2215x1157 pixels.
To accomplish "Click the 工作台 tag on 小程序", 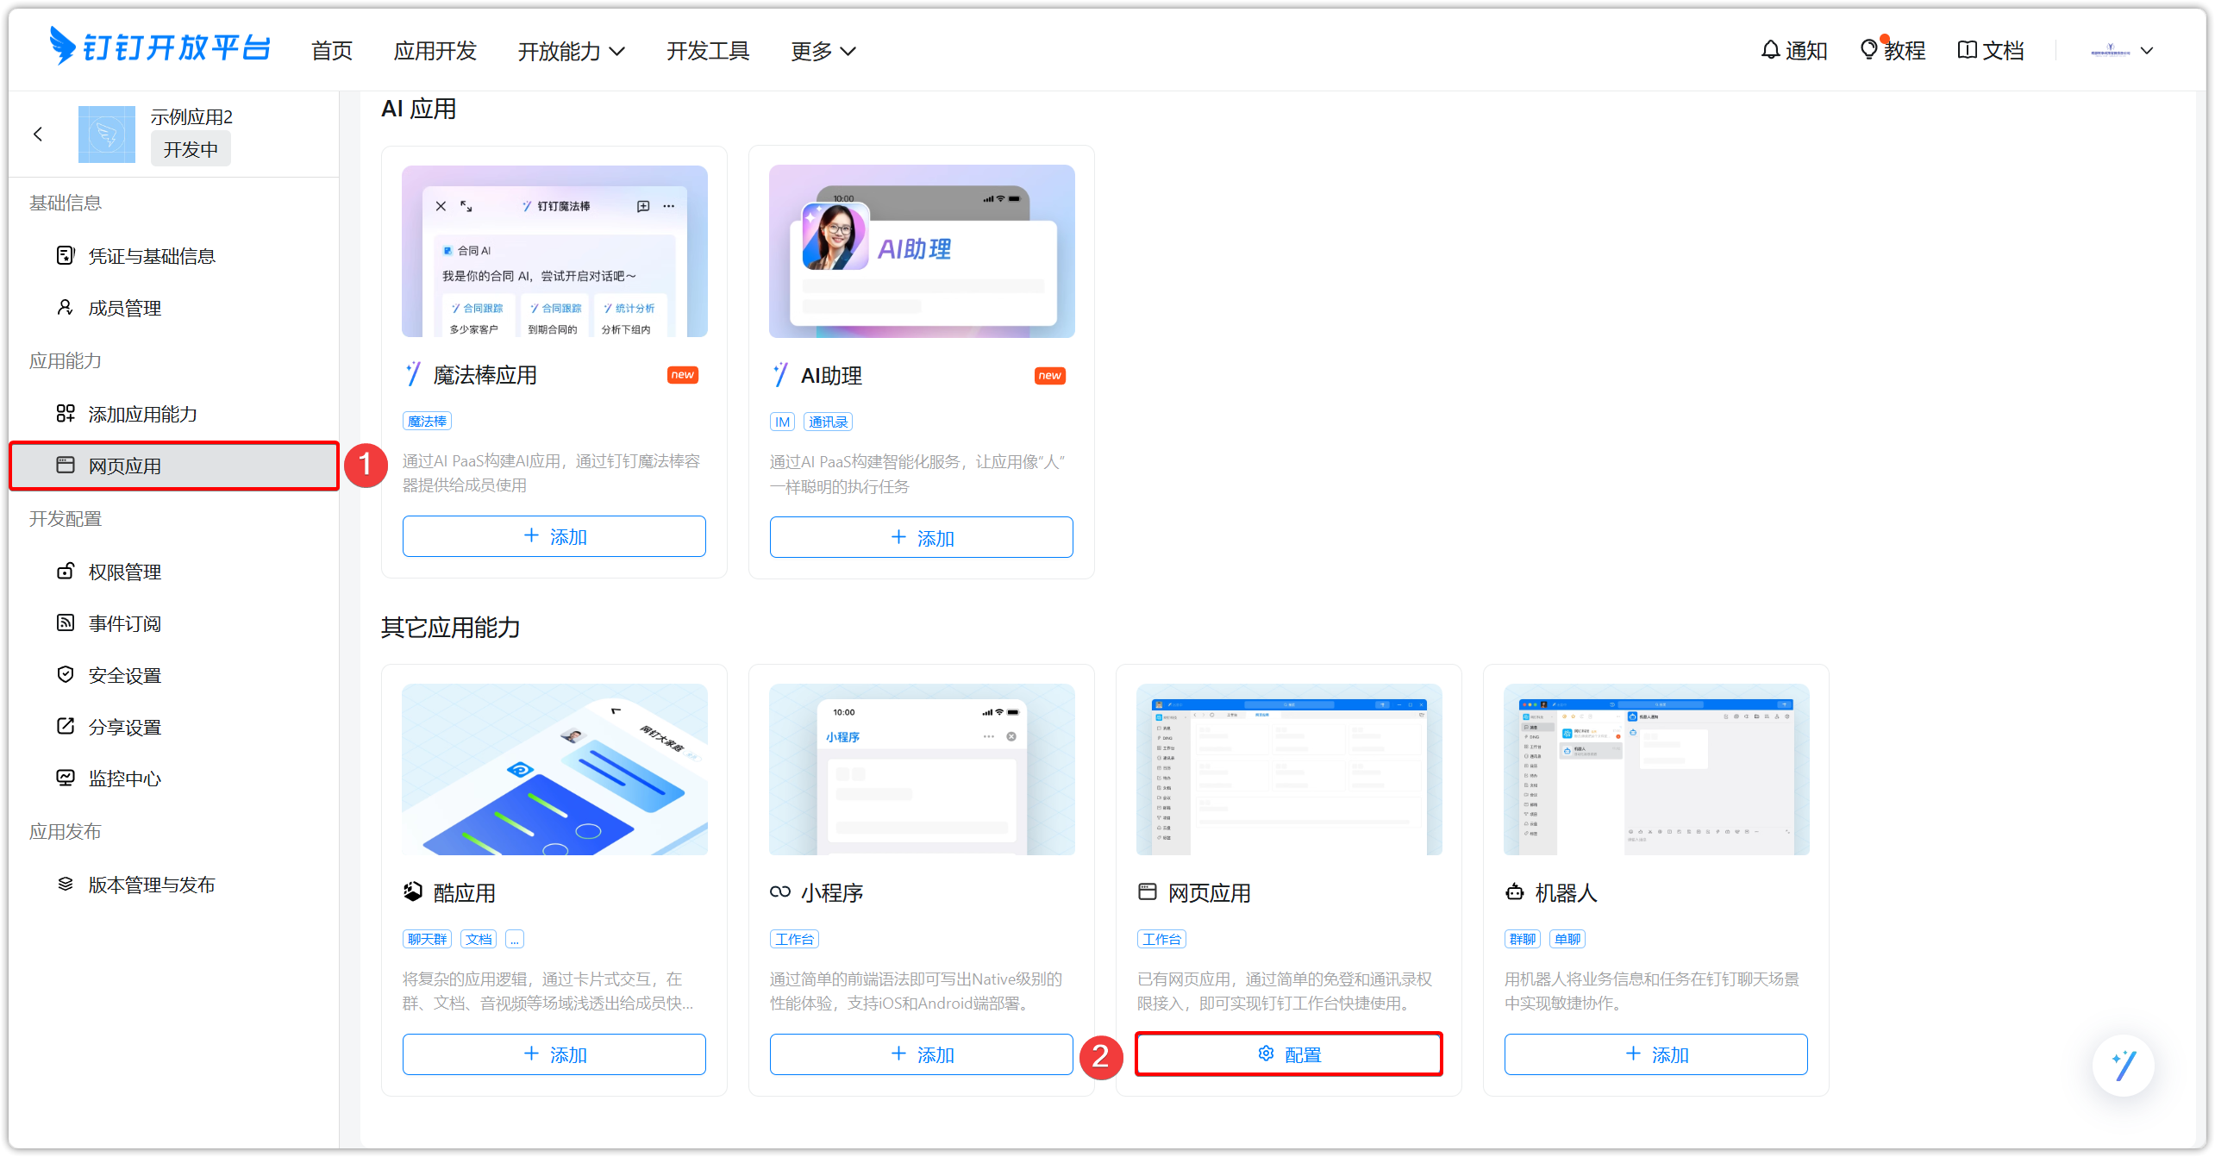I will coord(794,939).
